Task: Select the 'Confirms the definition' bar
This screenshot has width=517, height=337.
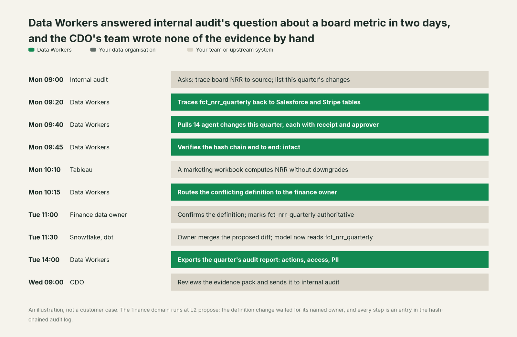Action: (330, 215)
